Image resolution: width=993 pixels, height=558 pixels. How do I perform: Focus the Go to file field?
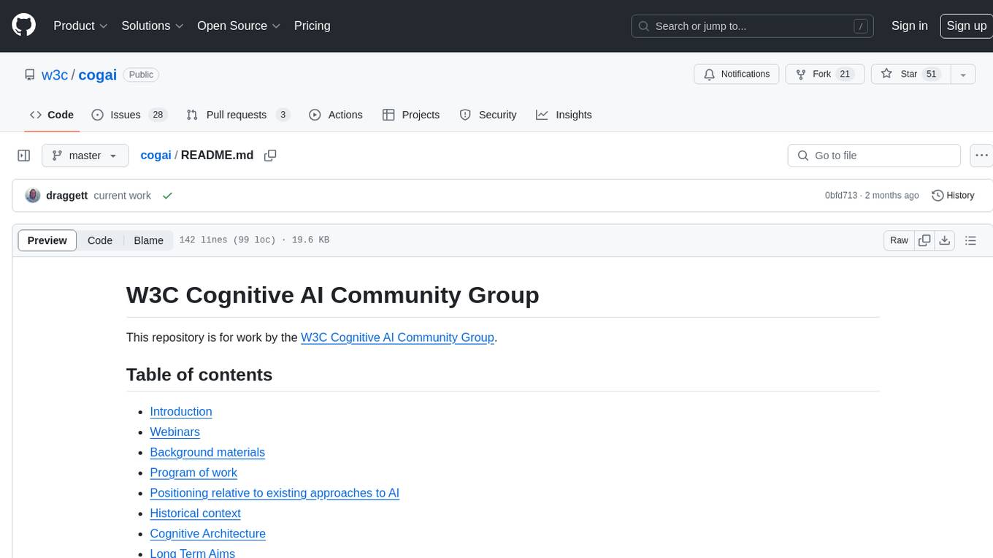(874, 156)
